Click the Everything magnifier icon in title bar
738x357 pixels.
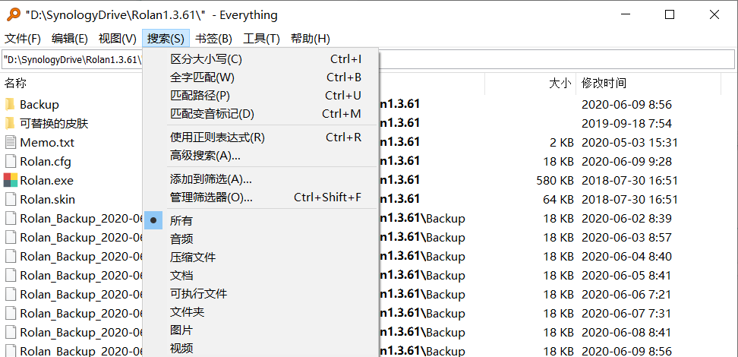pos(14,14)
